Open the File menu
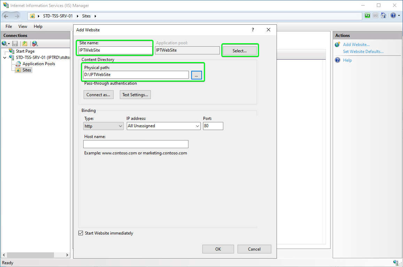403x267 pixels. pos(9,26)
